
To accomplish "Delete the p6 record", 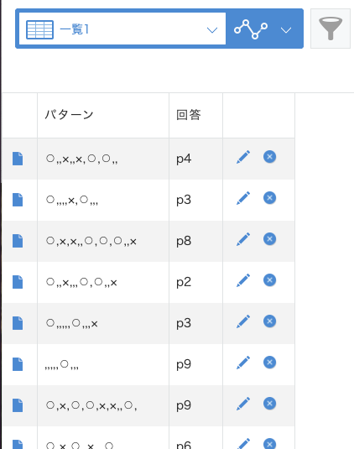I will coord(269,443).
